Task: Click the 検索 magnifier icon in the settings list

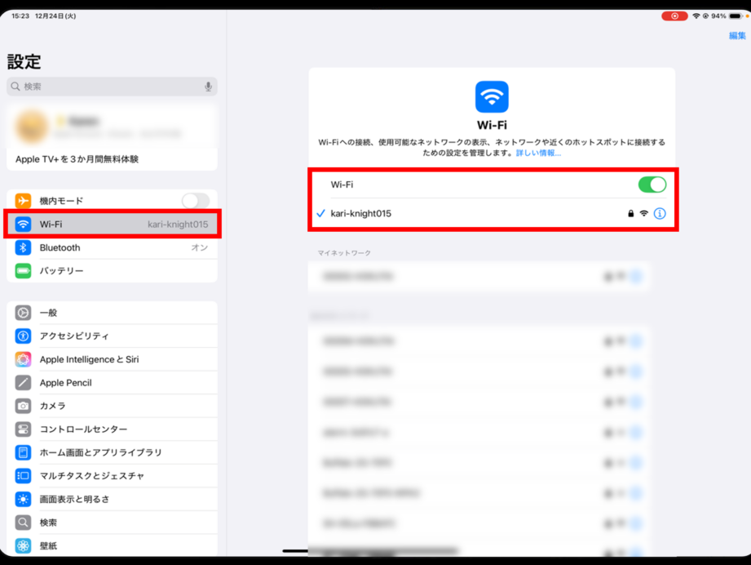Action: coord(23,523)
